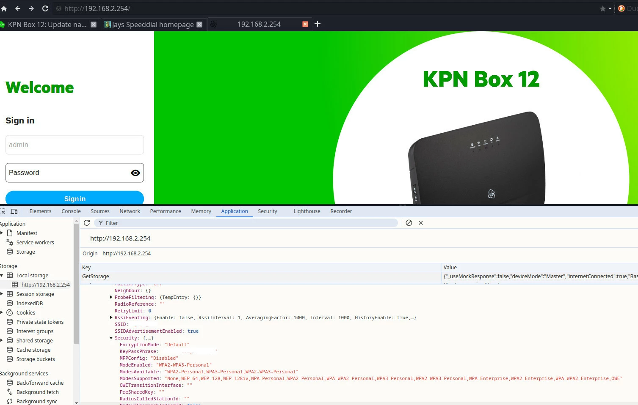The image size is (638, 405).
Task: Click the blue Sign in button
Action: click(x=75, y=198)
